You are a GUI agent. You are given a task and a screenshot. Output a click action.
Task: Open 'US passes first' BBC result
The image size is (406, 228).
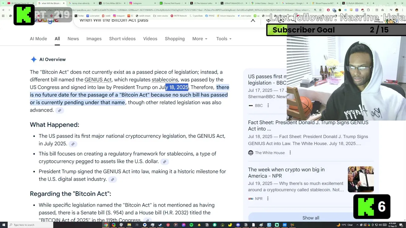click(267, 79)
